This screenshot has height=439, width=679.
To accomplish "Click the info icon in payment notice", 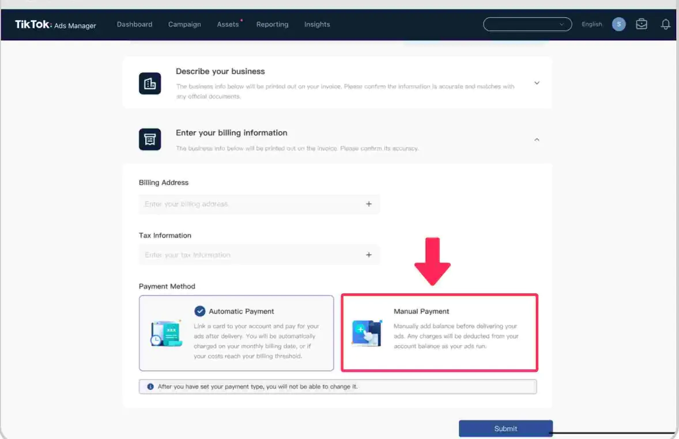I will click(x=150, y=387).
